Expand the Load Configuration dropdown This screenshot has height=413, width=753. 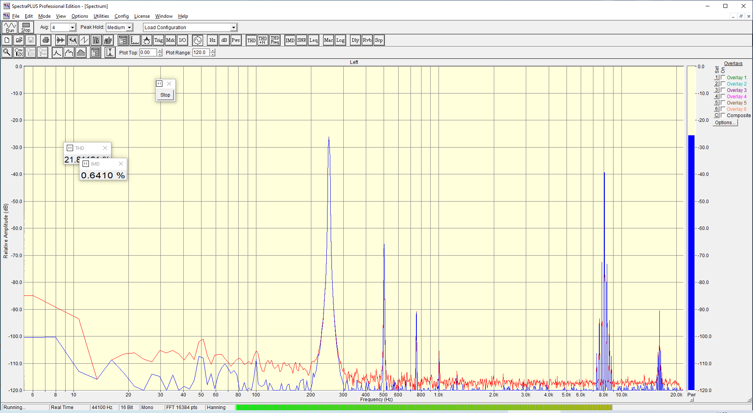point(233,28)
